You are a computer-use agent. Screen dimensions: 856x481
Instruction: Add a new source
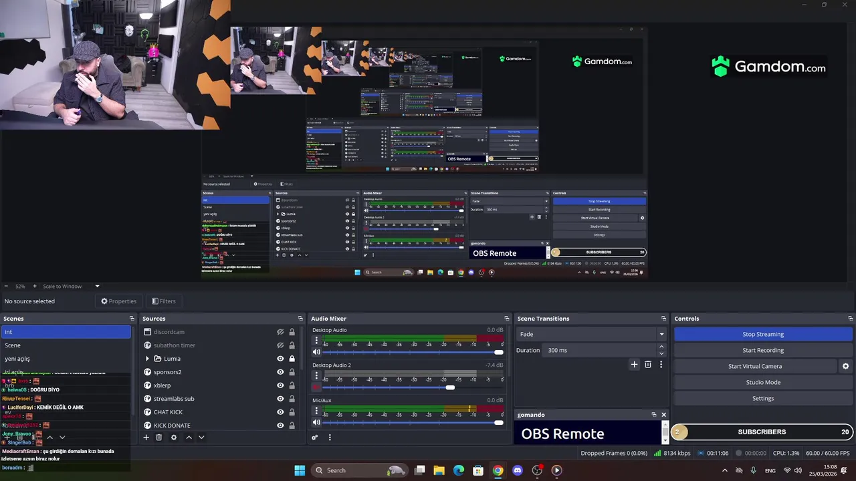point(146,438)
